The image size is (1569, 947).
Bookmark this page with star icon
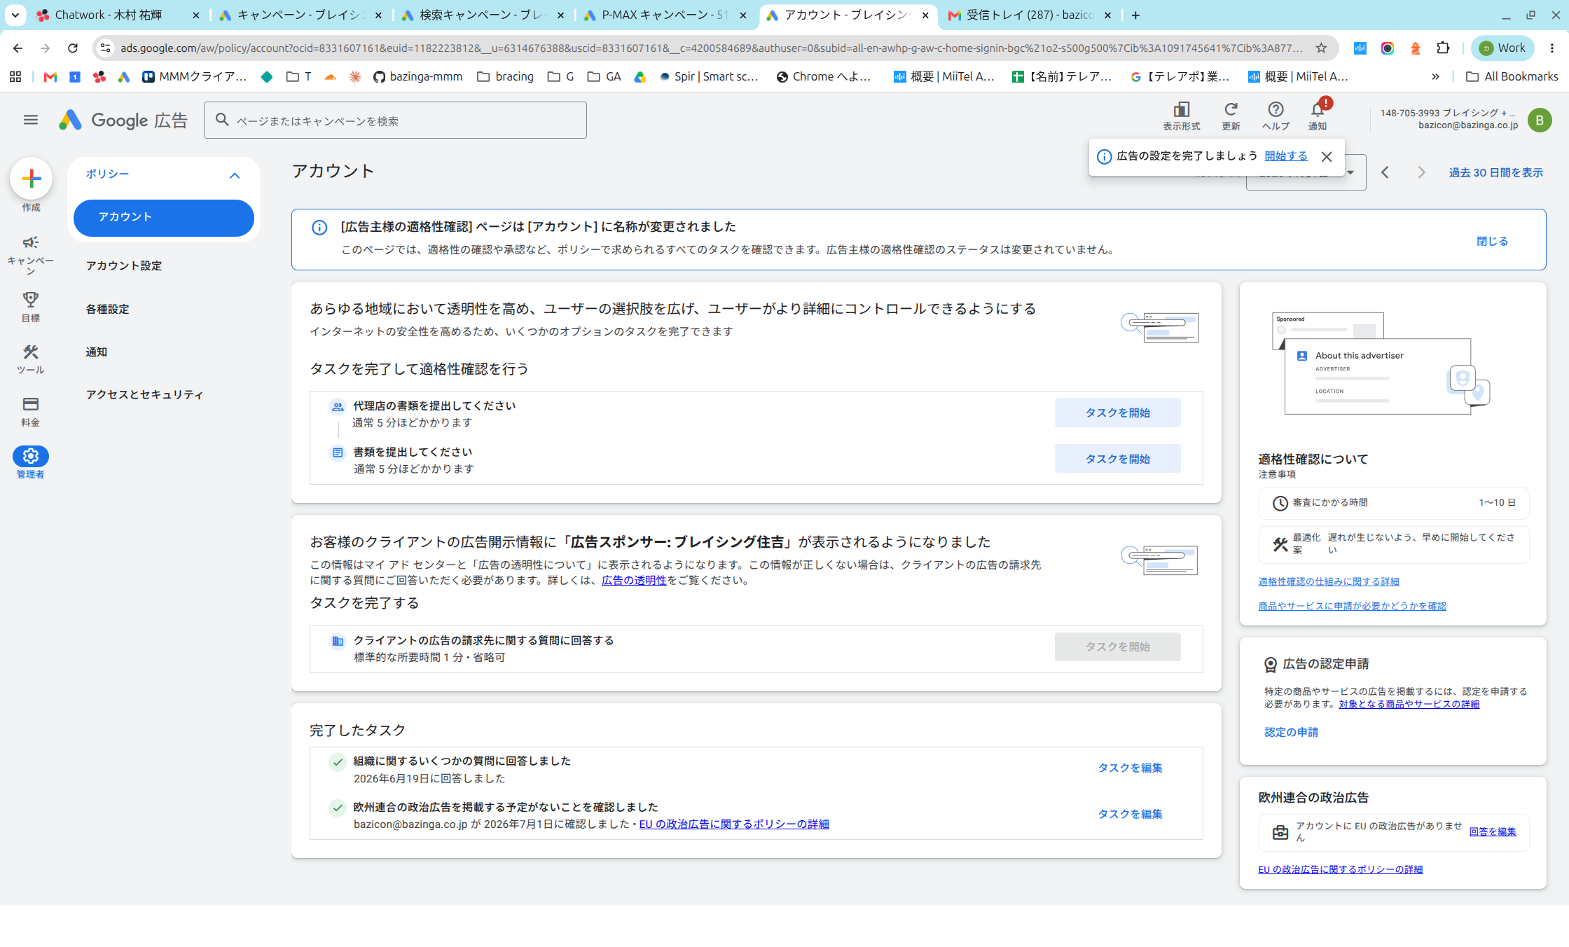pyautogui.click(x=1321, y=48)
